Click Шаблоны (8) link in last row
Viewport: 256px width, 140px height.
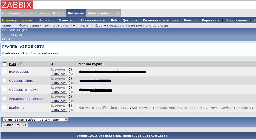[x=59, y=106]
